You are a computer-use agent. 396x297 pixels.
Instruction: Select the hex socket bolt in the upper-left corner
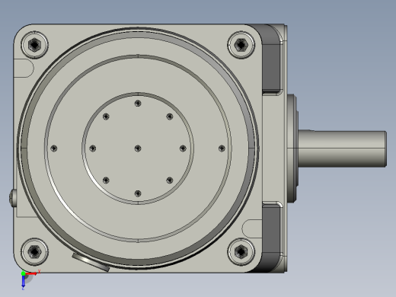pyautogui.click(x=34, y=45)
